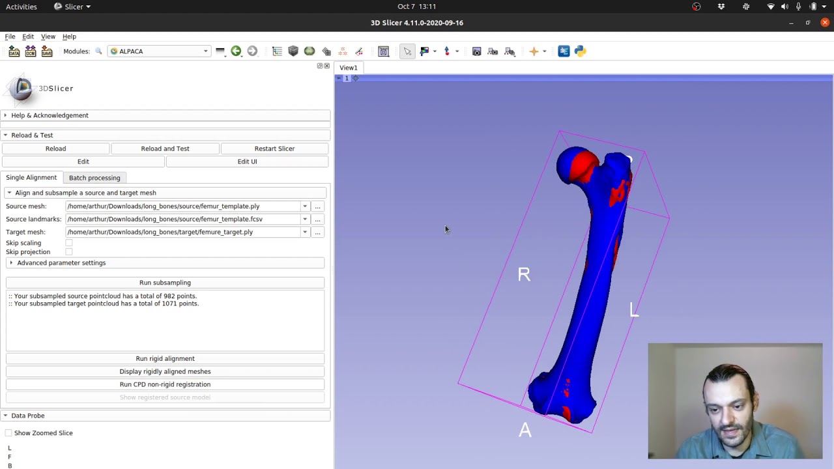Expand Help & Acknowledgement section
This screenshot has width=834, height=469.
(165, 115)
